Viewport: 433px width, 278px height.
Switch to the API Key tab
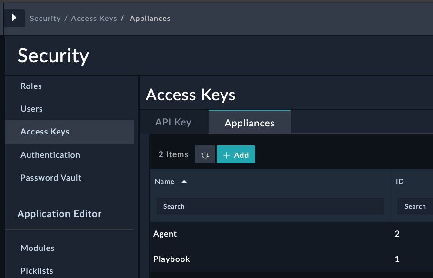click(x=173, y=122)
